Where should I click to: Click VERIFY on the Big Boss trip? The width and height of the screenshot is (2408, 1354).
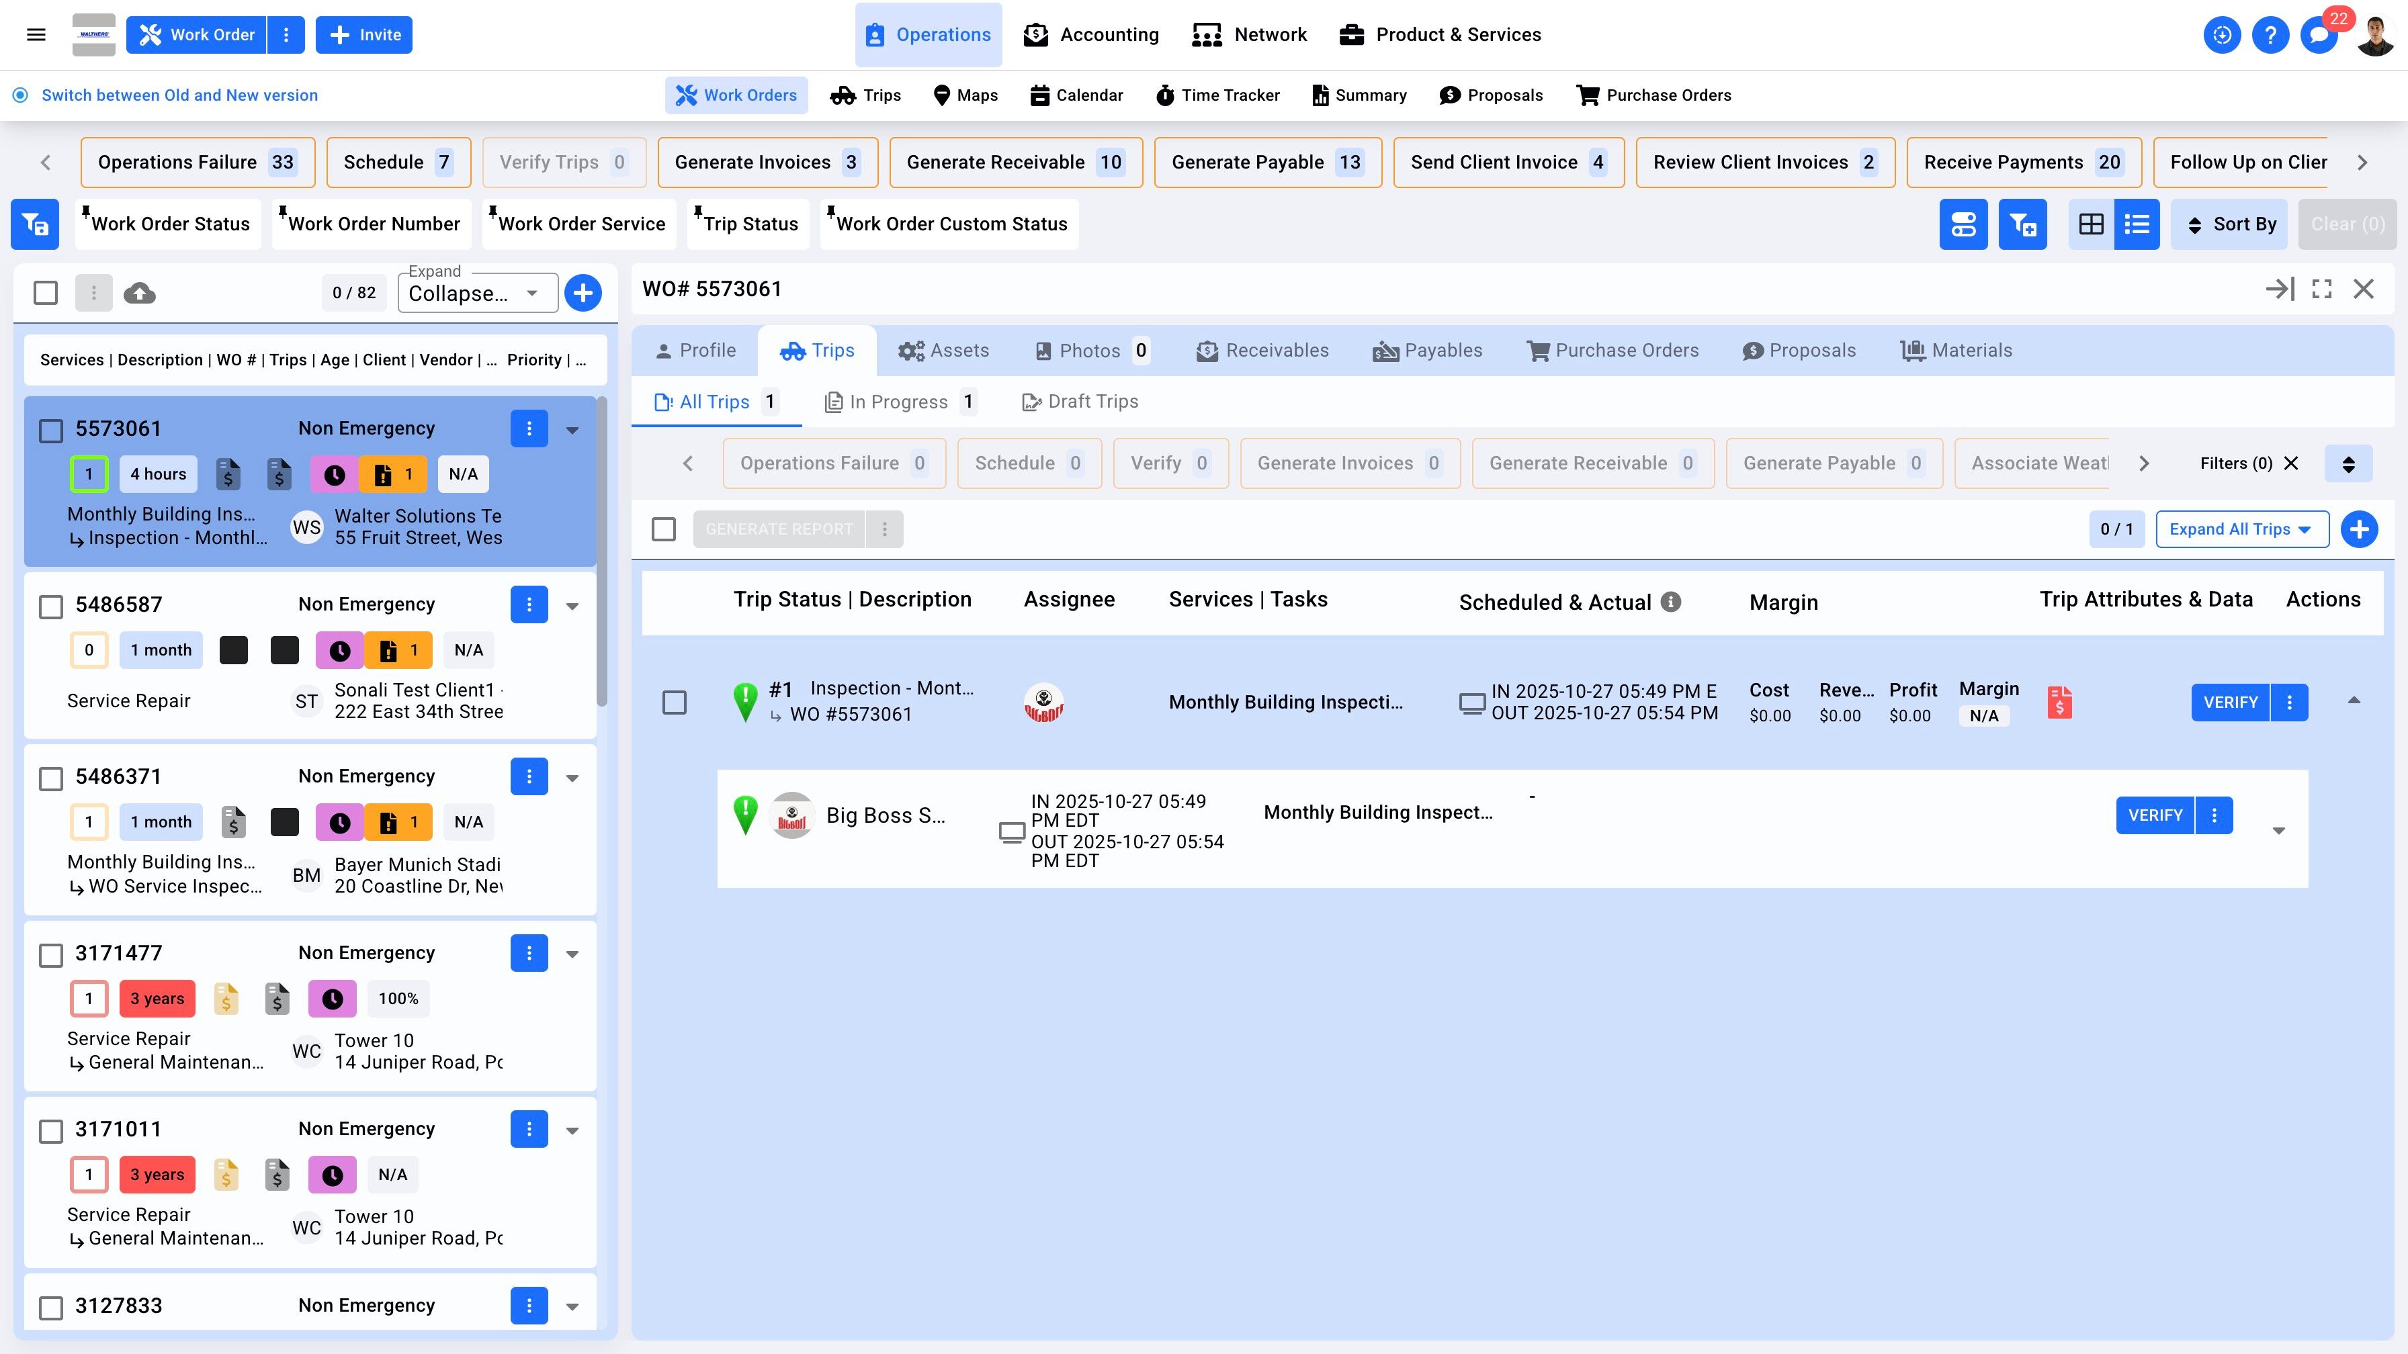(2155, 815)
